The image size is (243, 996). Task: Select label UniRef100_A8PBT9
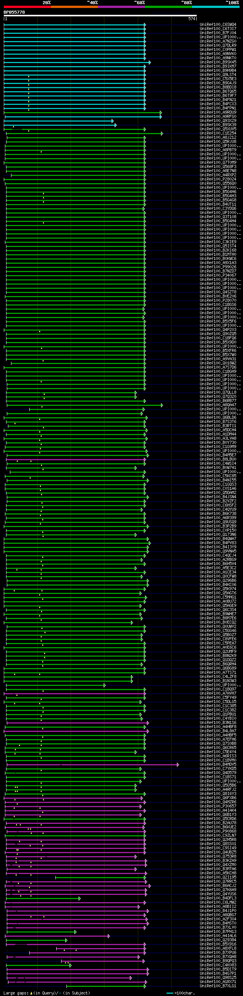[218, 150]
